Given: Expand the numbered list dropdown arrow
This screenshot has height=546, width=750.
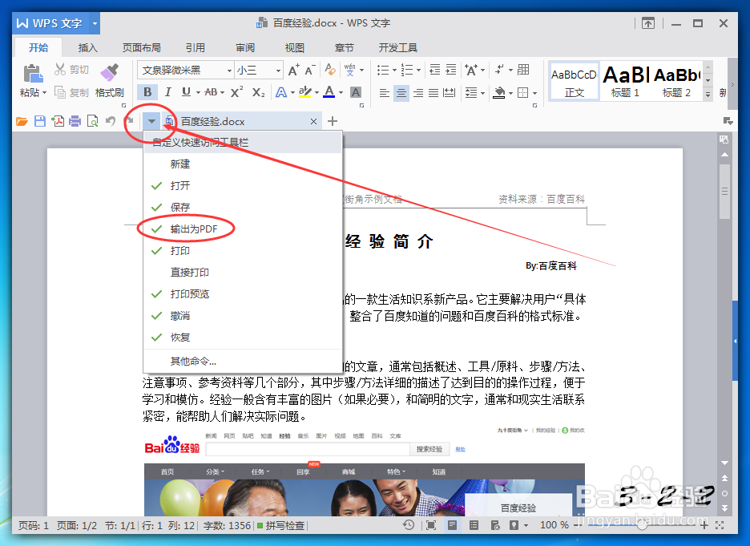Looking at the screenshot, I should [418, 71].
